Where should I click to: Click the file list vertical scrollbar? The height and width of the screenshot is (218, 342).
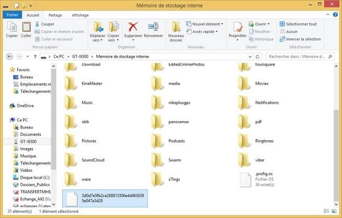coord(336,156)
